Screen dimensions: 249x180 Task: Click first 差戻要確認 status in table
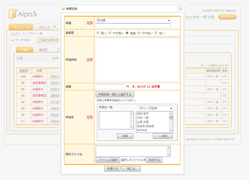tap(39, 83)
